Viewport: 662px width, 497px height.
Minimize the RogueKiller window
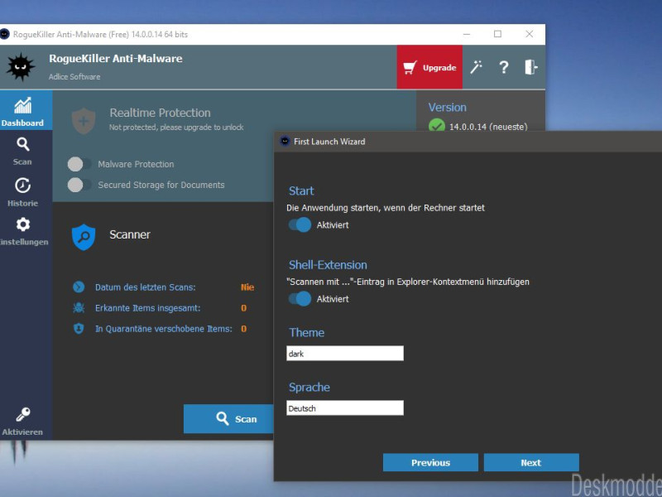(467, 34)
